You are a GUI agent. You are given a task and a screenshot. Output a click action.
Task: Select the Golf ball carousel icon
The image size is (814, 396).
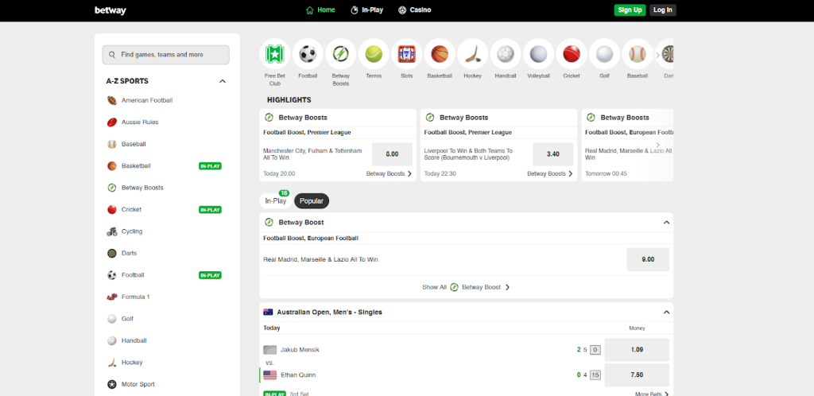click(604, 54)
